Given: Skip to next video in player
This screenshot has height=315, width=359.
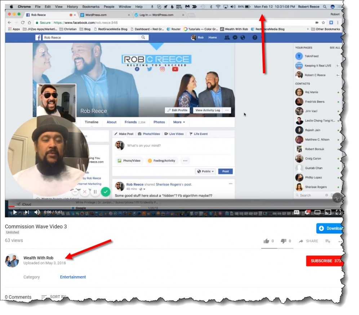Looking at the screenshot, I should (27, 212).
